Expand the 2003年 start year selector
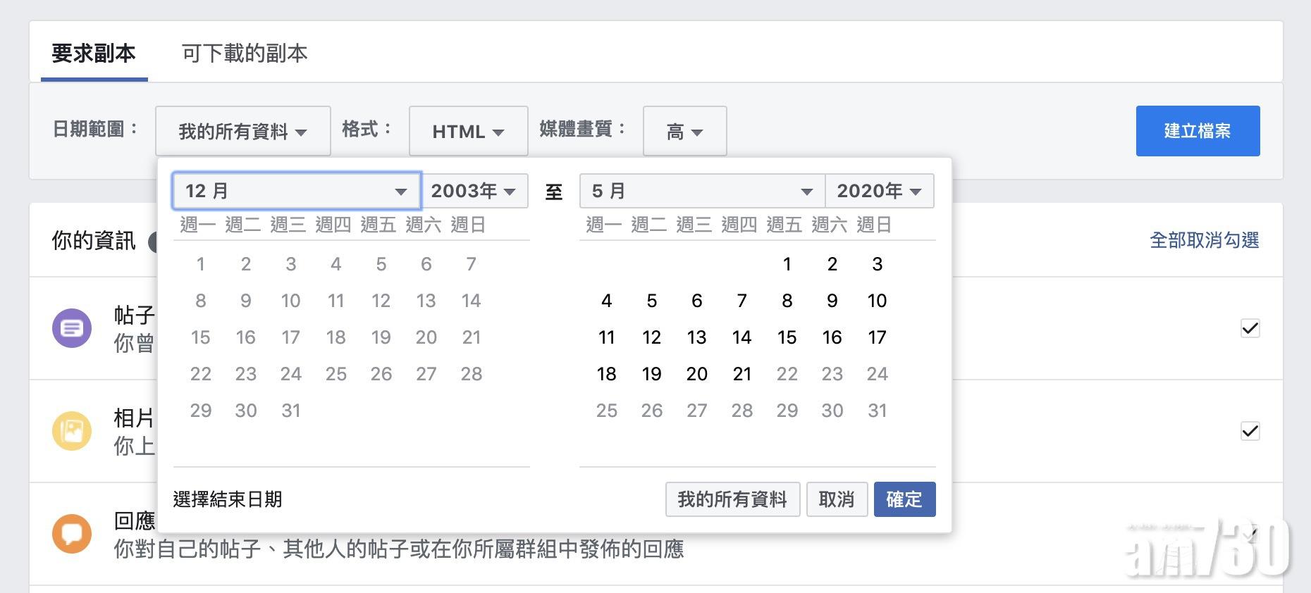The width and height of the screenshot is (1311, 593). click(x=474, y=191)
